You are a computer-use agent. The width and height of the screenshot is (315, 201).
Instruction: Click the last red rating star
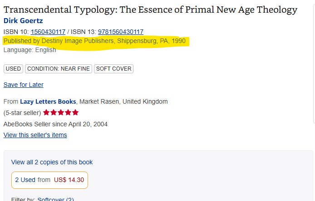click(75, 112)
